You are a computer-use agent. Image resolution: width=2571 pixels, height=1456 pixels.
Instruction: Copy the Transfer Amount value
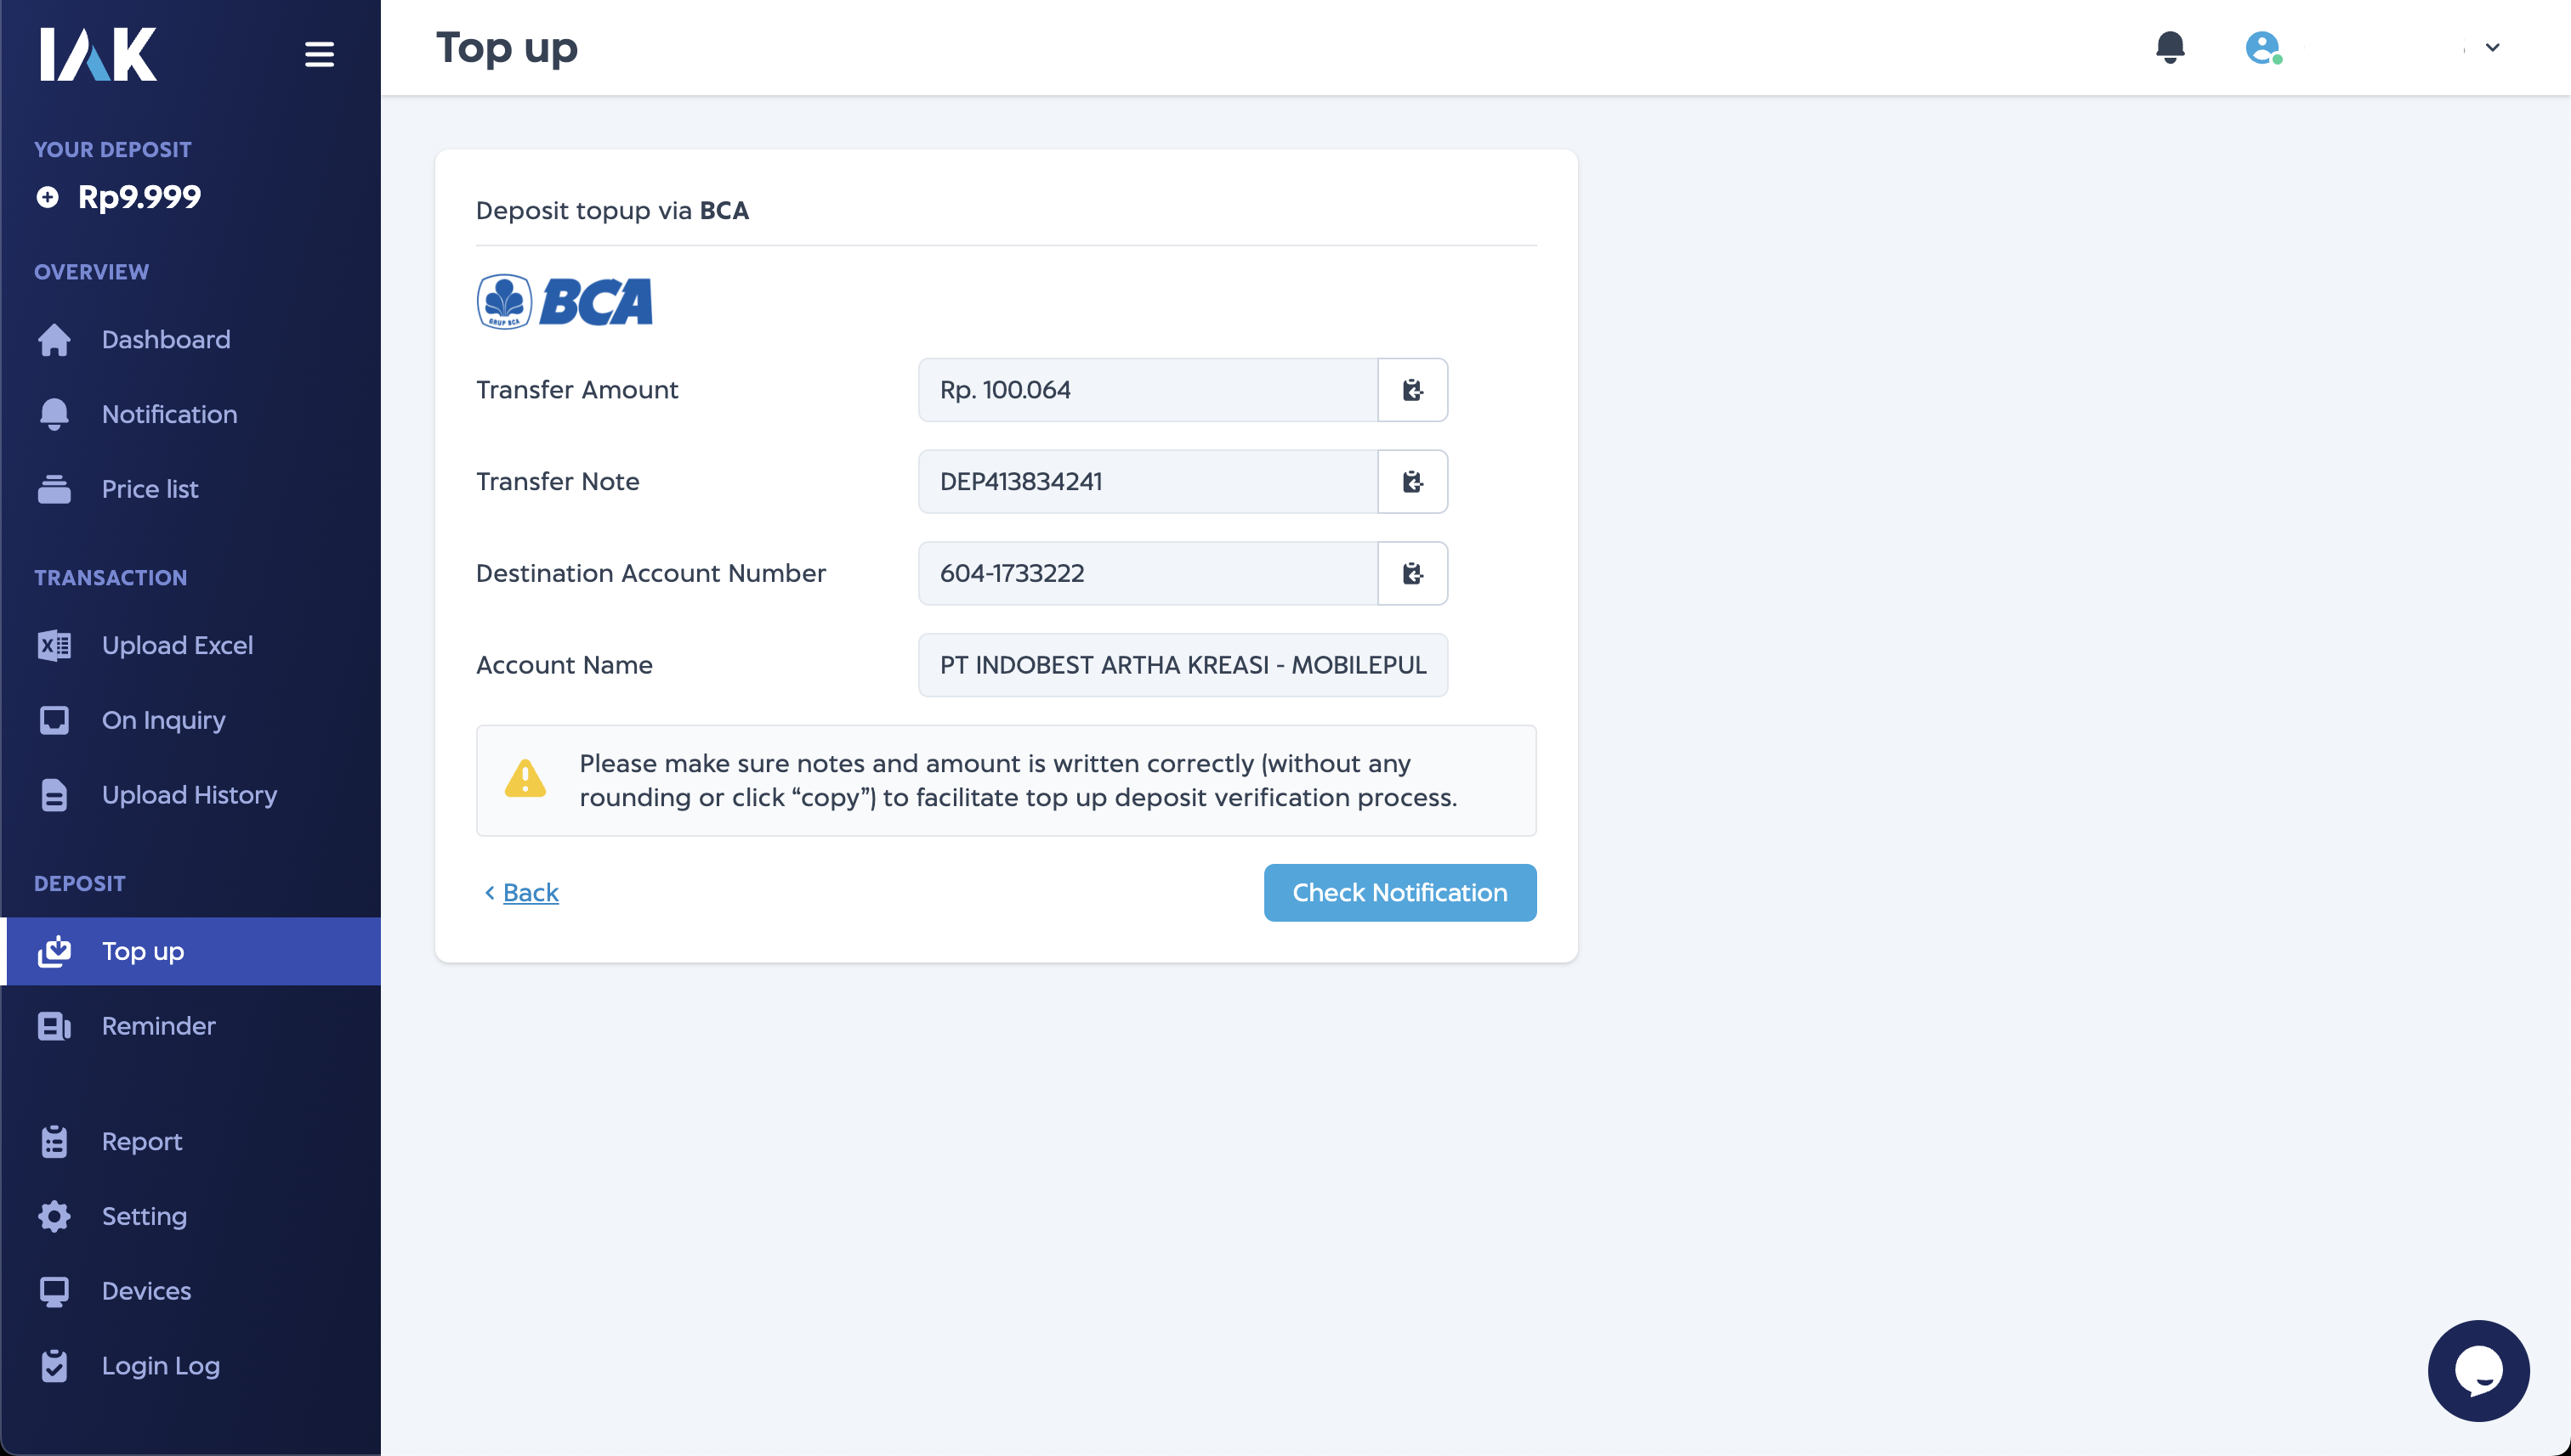coord(1412,389)
